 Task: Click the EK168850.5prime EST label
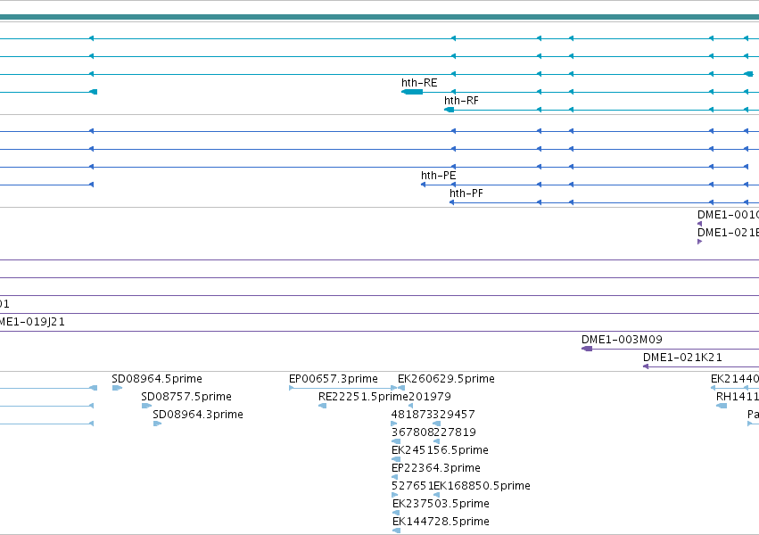483,486
